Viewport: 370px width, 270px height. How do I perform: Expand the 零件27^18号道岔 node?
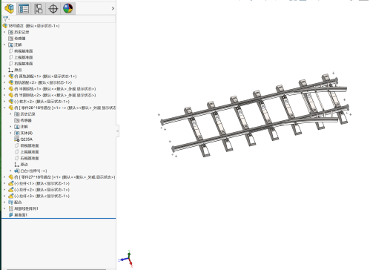pos(4,177)
